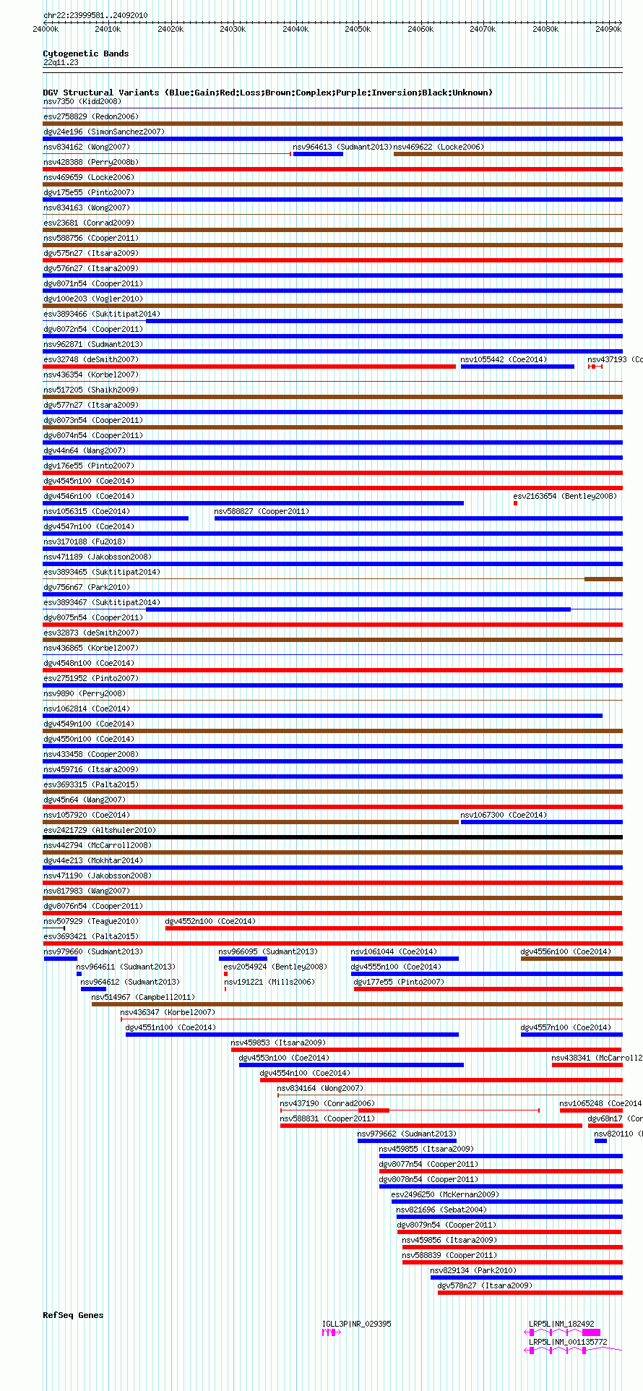Click nsv964611 (Sudmant2013) label
Screen dimensions: 643x1391
click(126, 967)
